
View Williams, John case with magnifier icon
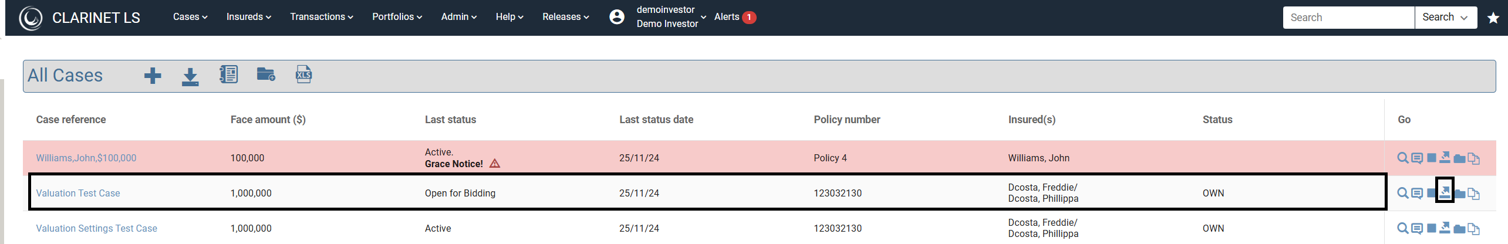pos(1402,158)
